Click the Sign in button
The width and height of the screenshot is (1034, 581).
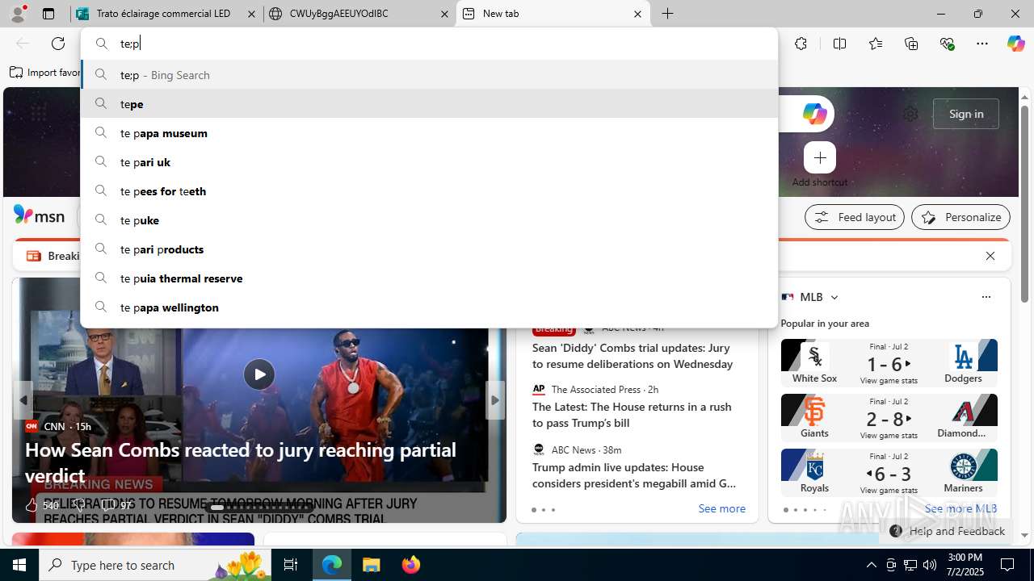pos(966,114)
